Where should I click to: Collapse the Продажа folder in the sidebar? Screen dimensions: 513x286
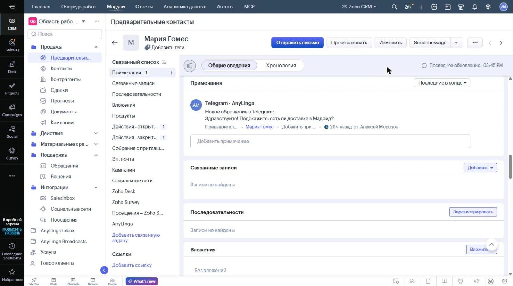click(96, 47)
